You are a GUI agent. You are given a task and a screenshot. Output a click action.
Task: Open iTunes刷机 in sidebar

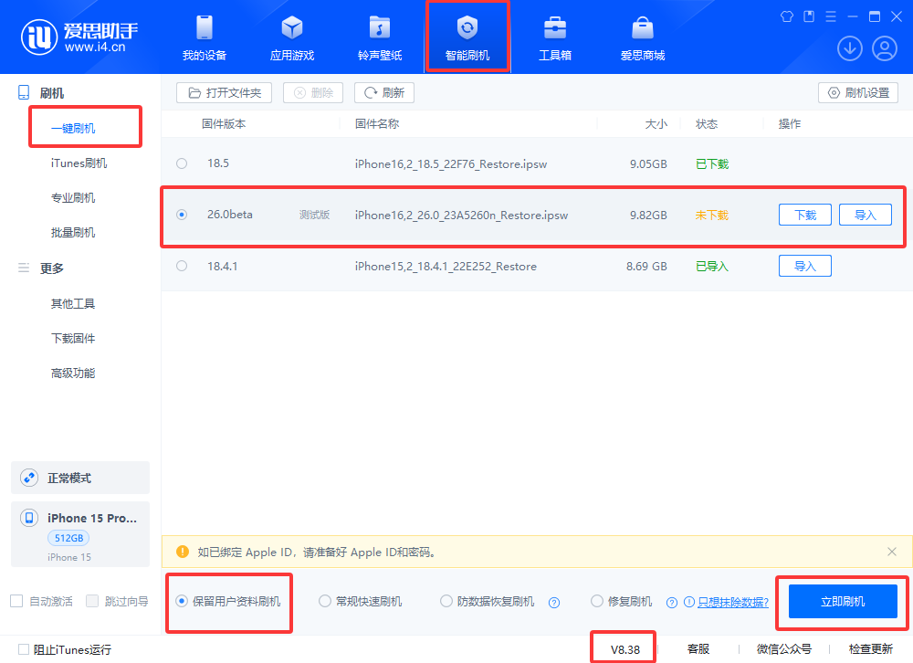point(79,163)
